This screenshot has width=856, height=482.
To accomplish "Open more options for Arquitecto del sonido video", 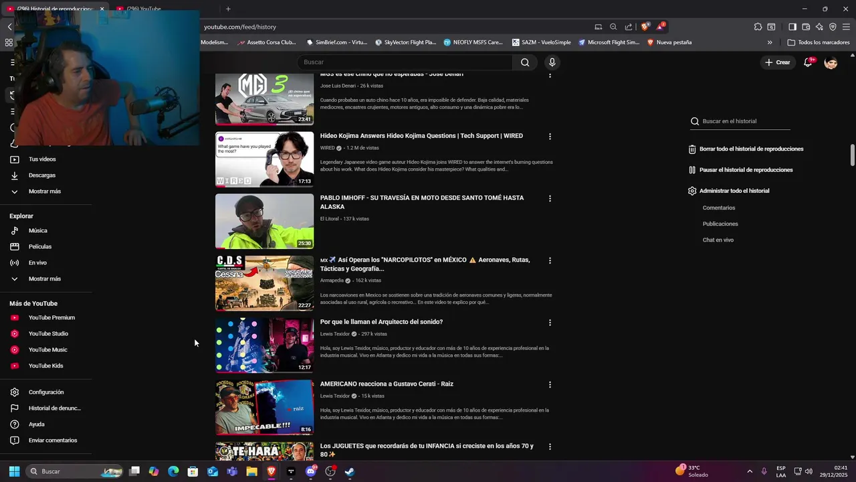I will coord(550,323).
